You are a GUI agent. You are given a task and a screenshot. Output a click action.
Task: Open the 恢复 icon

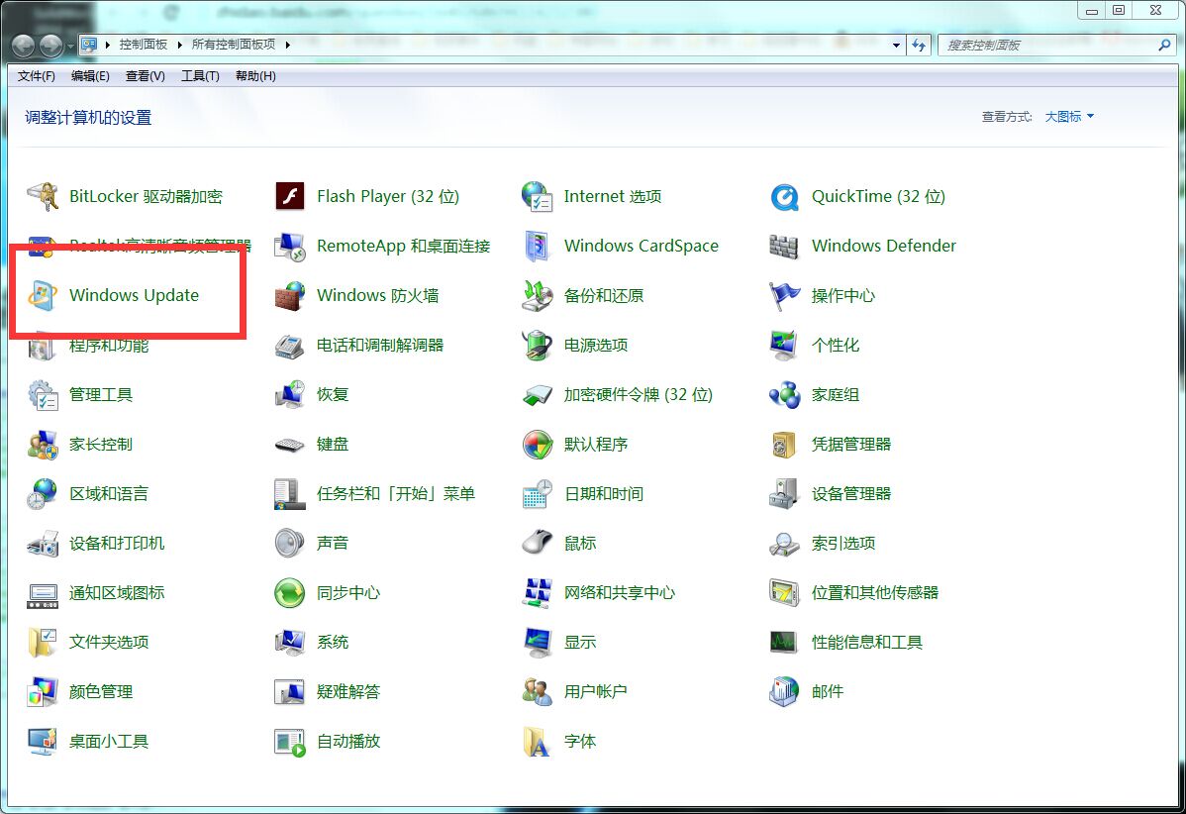[290, 395]
